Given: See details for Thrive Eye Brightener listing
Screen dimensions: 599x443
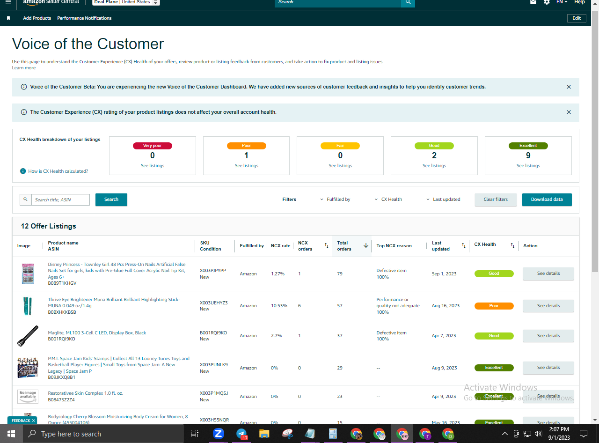Looking at the screenshot, I should [548, 306].
